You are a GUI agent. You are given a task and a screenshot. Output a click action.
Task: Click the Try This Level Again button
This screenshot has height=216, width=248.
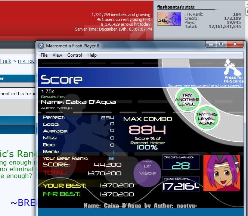click(x=206, y=119)
